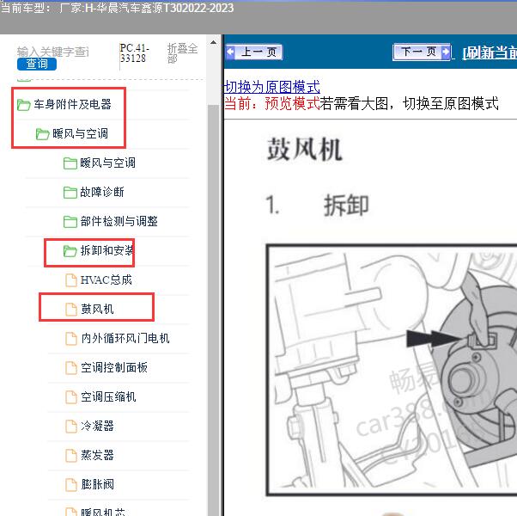Viewport: 517px width, 516px height.
Task: Select the PC.41-33128 label
Action: [x=135, y=53]
